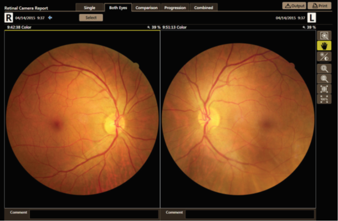Fit image to window icon

coord(324,89)
